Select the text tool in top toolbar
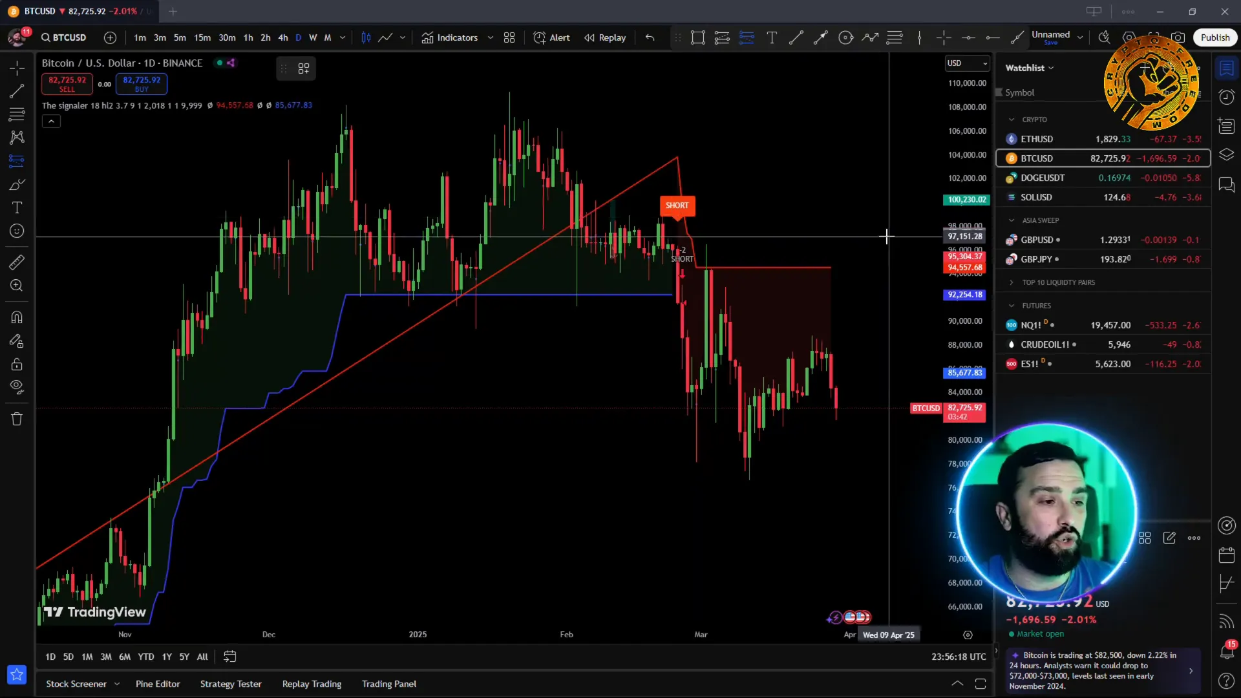Screen dimensions: 1241x698 (772, 37)
